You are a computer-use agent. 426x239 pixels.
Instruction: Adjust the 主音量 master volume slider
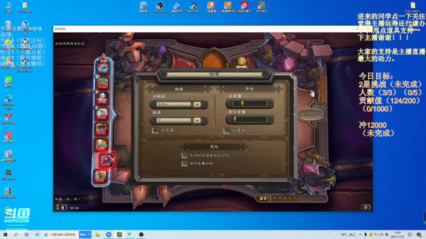[250, 104]
